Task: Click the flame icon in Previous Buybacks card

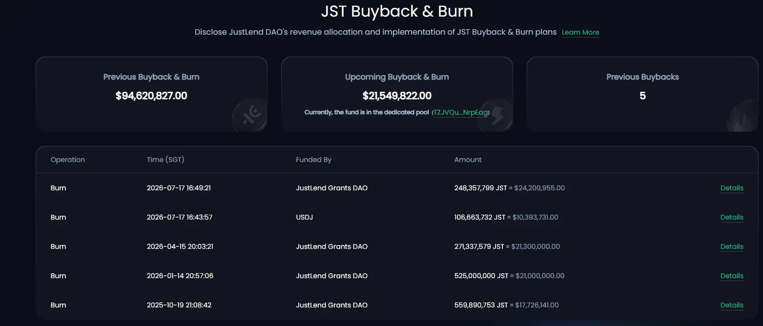Action: 742,117
